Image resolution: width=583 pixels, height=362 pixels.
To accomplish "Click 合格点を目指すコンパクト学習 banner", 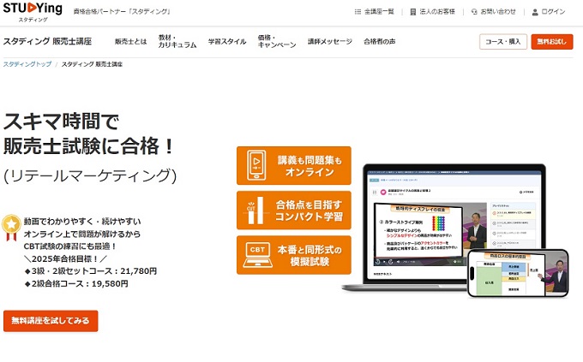I will [x=294, y=211].
